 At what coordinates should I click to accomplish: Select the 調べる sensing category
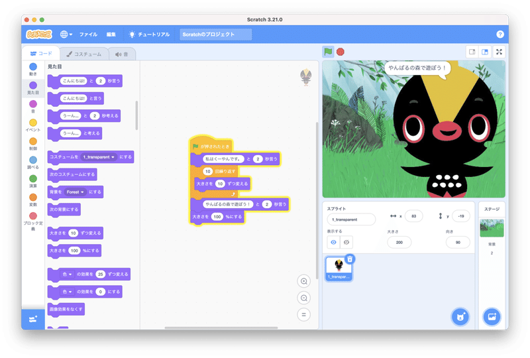(x=32, y=162)
